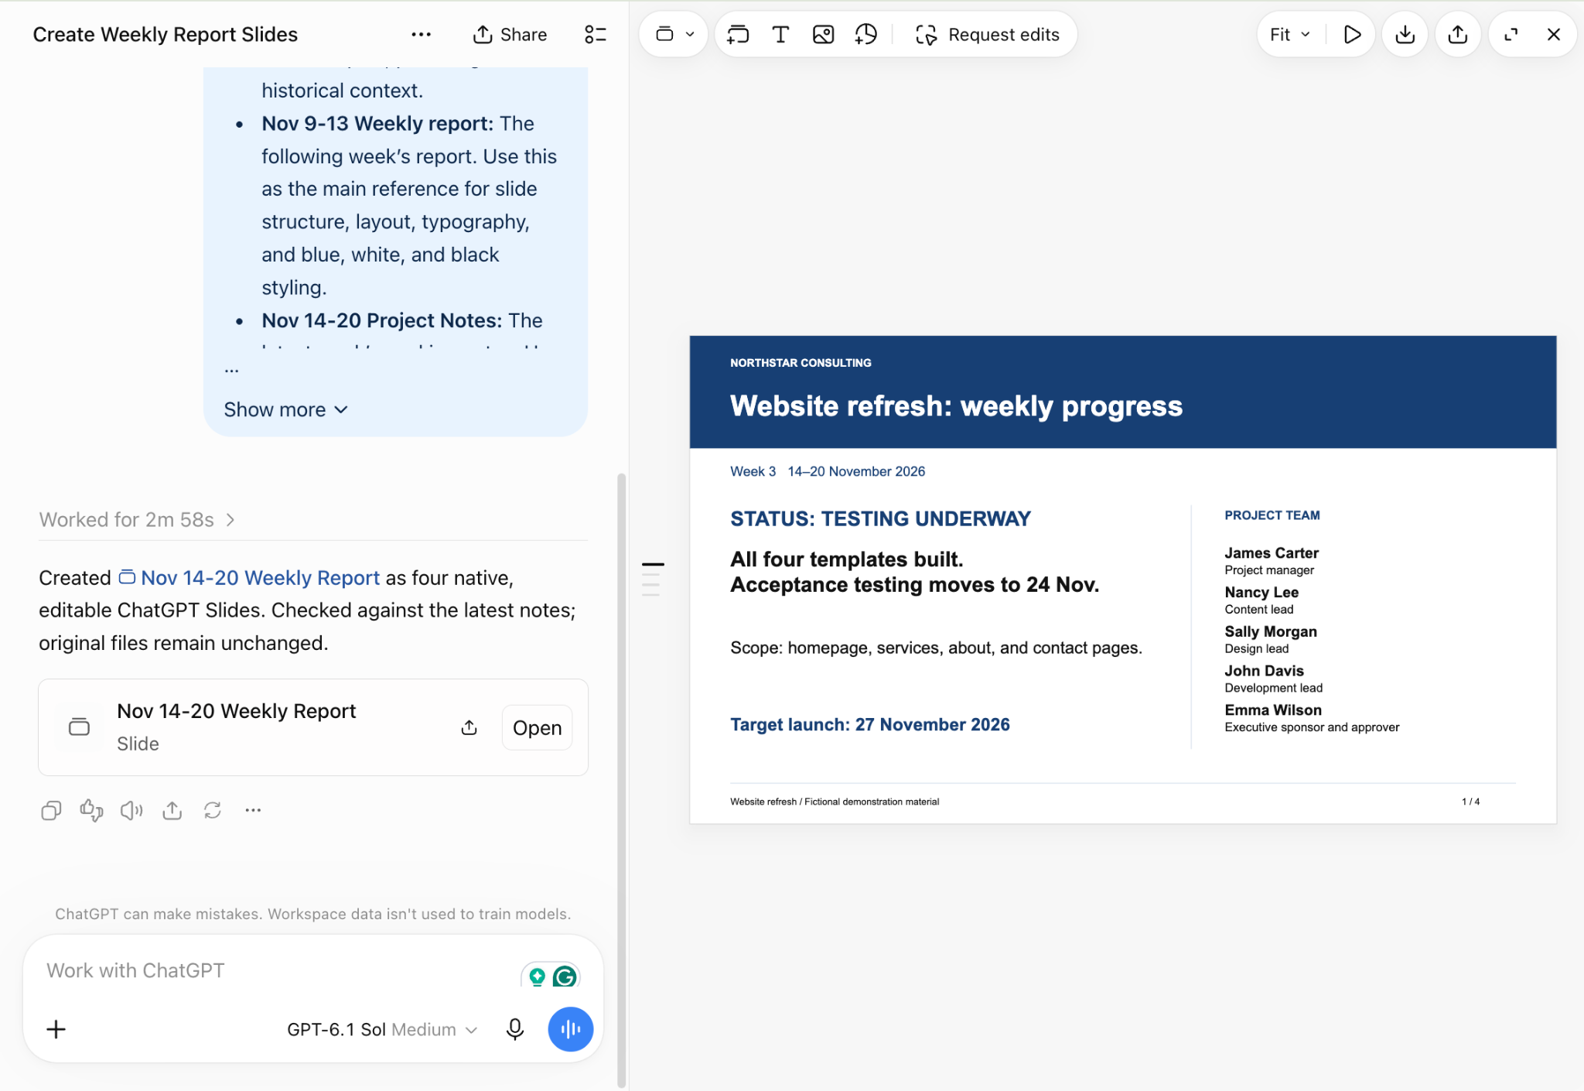The image size is (1584, 1091).
Task: Open the Fit zoom dropdown
Action: pos(1290,34)
